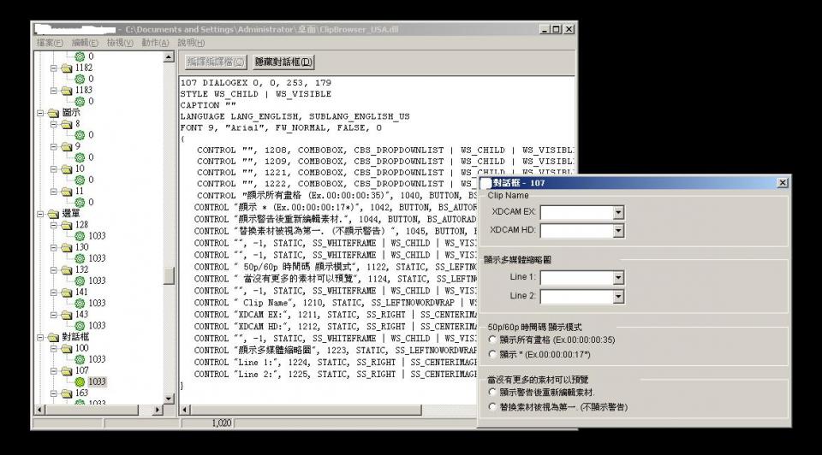Viewport: 822px width, 455px height.
Task: Open the 編輯(E) menu
Action: pyautogui.click(x=85, y=43)
